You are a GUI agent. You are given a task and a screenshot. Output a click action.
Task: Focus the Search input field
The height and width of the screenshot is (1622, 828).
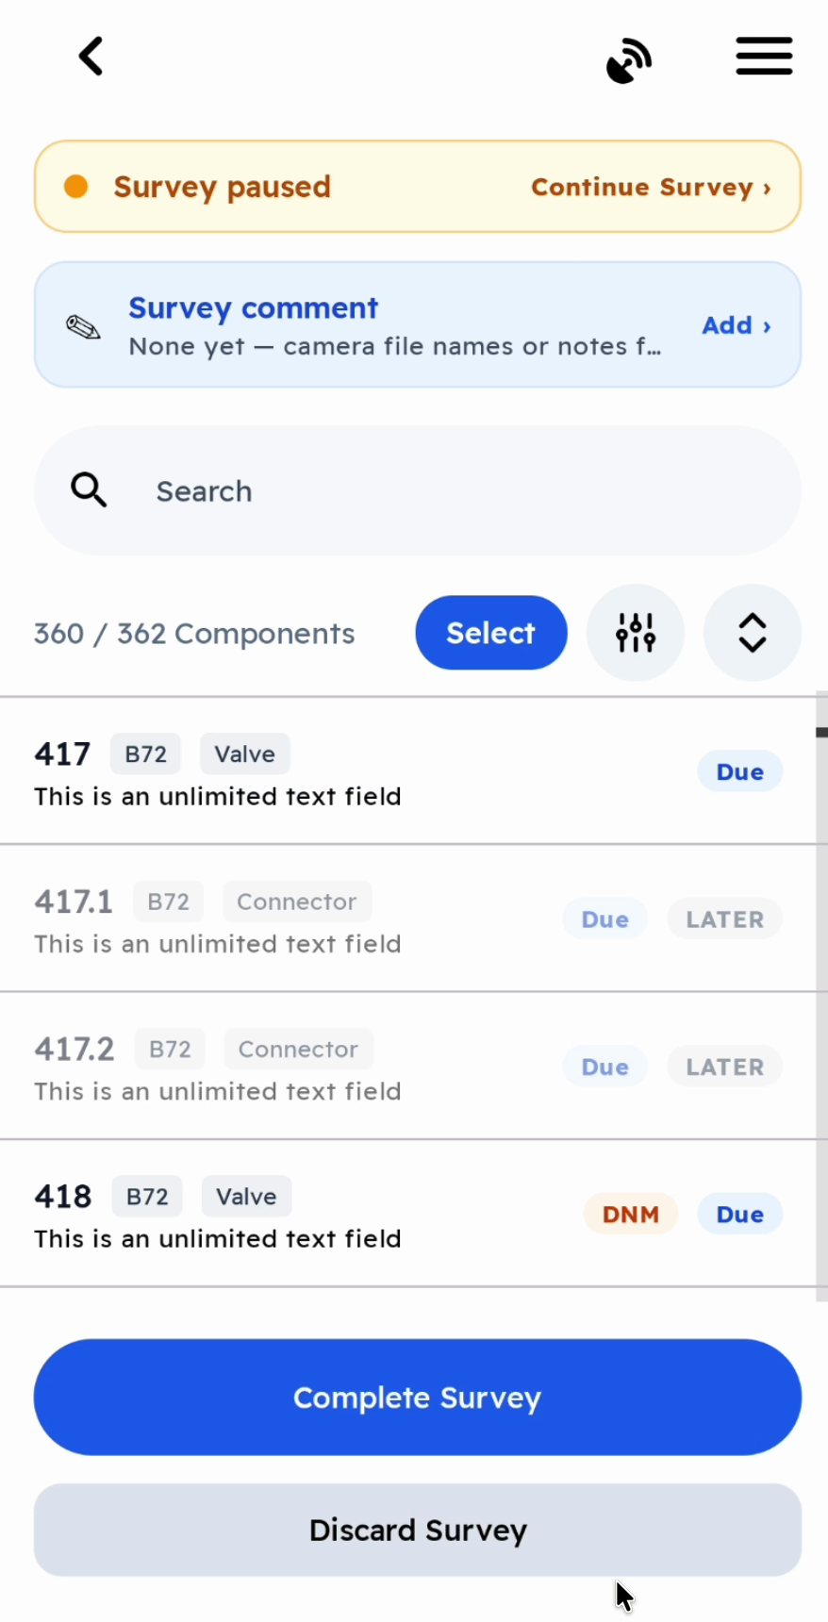click(418, 490)
